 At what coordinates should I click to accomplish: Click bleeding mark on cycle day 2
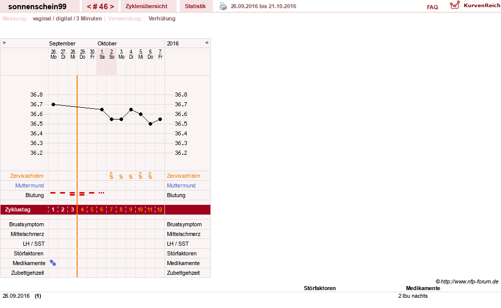coord(63,193)
